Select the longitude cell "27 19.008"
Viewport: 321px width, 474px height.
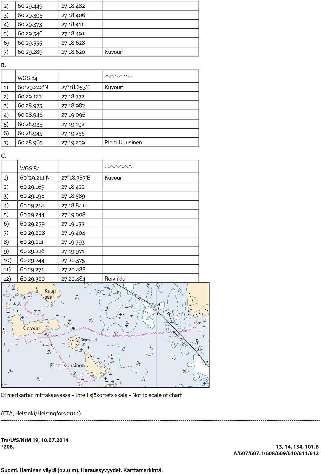pyautogui.click(x=73, y=215)
